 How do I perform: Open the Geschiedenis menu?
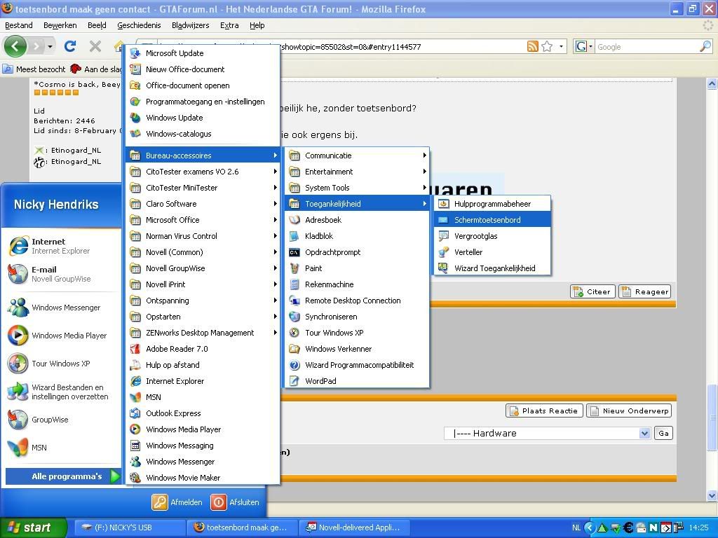tap(139, 25)
